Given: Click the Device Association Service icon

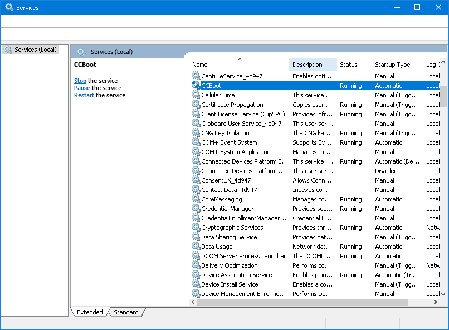Looking at the screenshot, I should point(194,275).
